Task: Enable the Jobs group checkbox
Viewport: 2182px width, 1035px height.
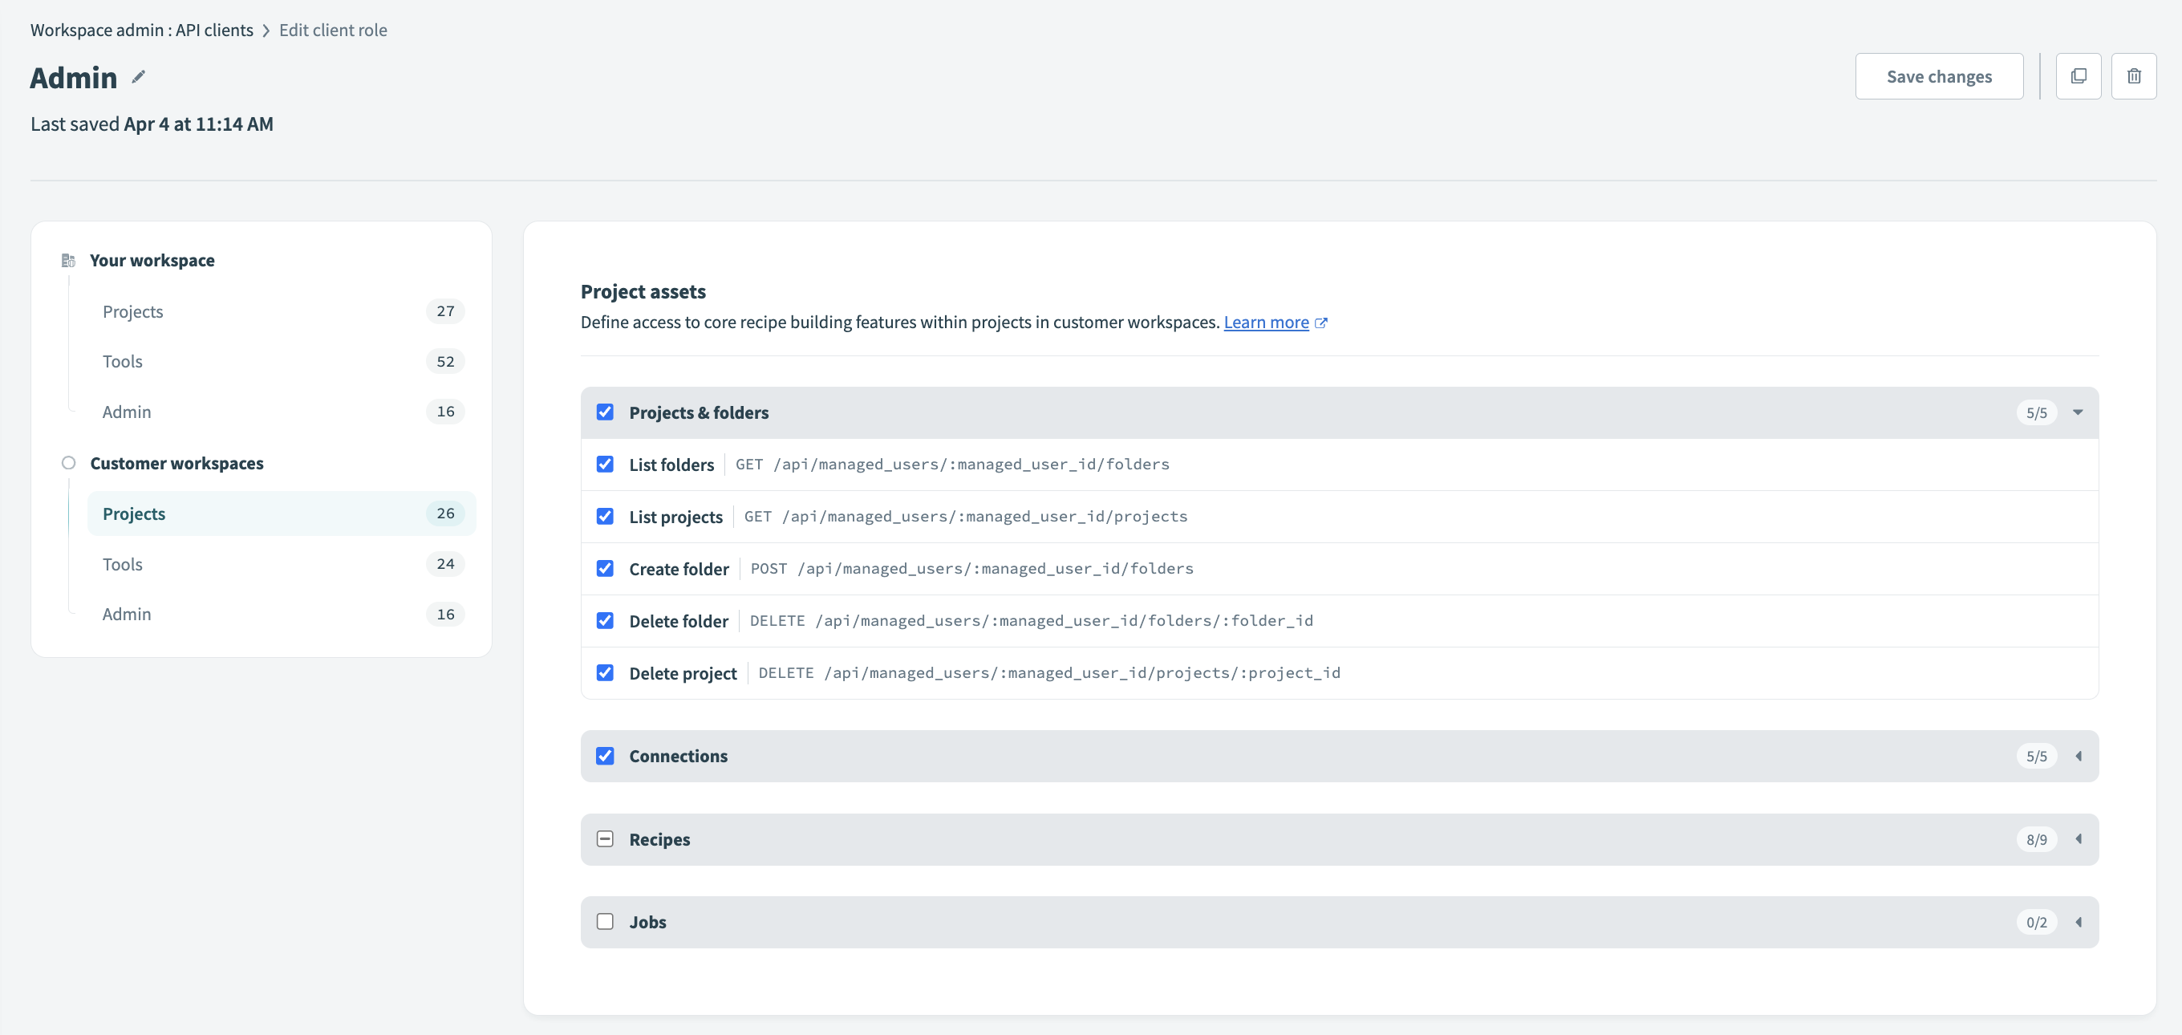Action: point(605,922)
